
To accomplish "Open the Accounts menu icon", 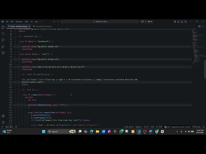I will [3, 116].
